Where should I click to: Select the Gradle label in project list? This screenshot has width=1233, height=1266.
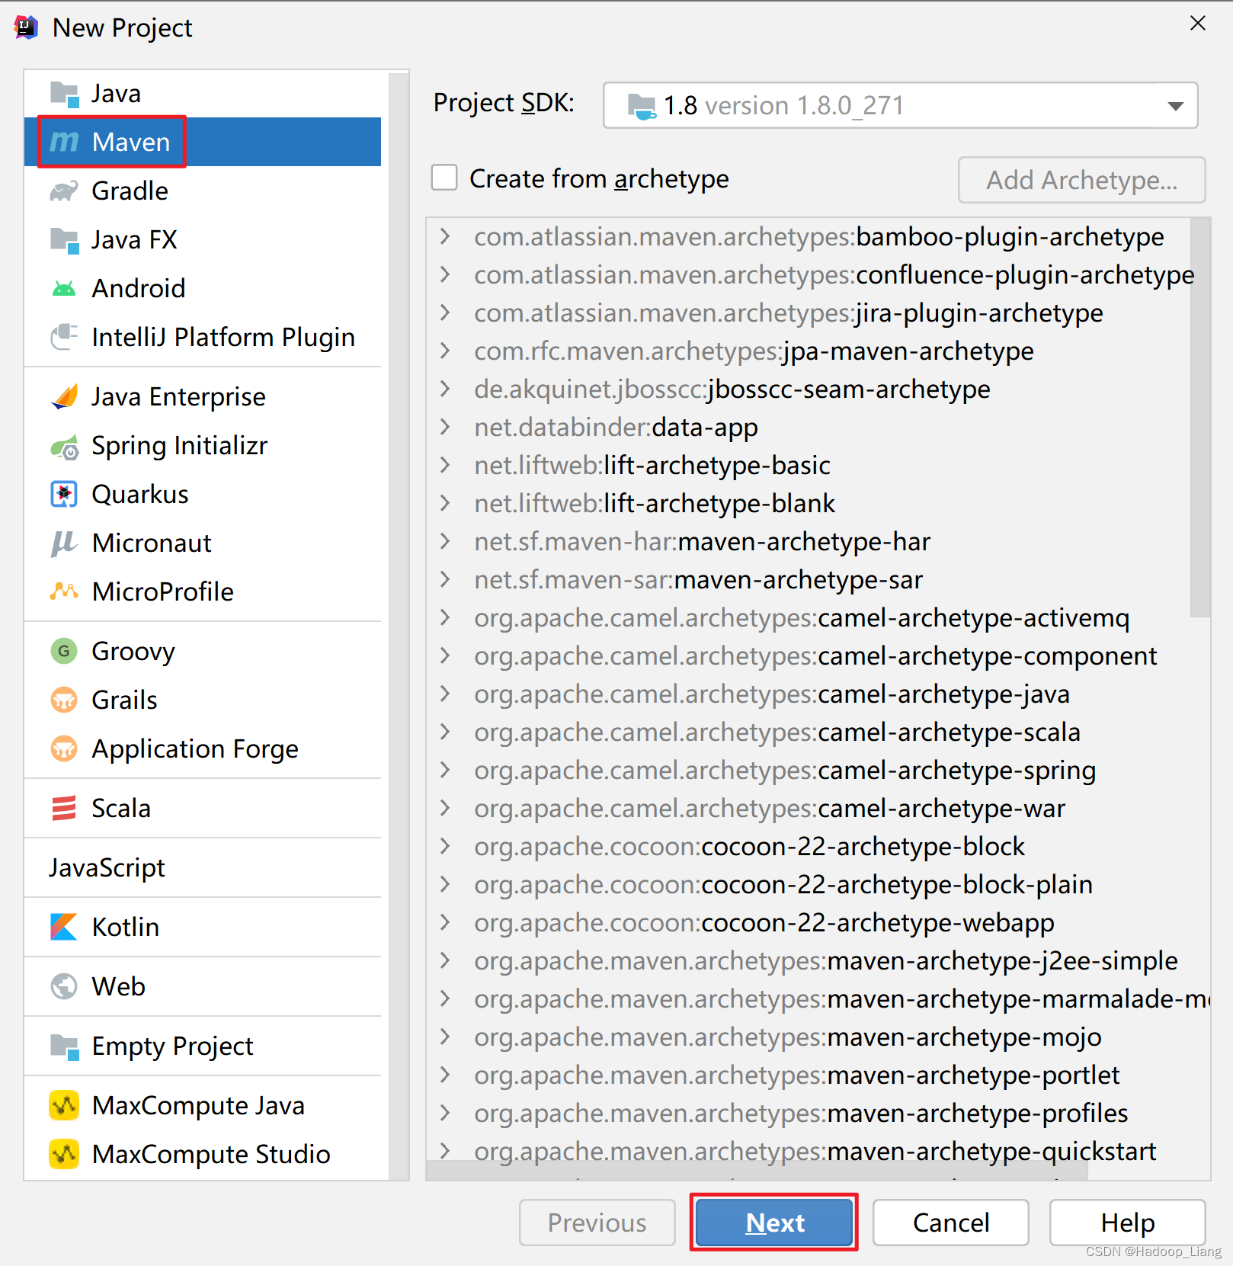point(130,191)
